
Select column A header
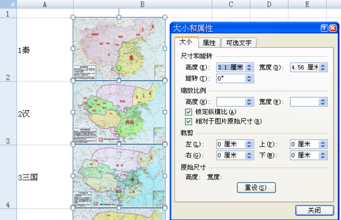pyautogui.click(x=45, y=4)
